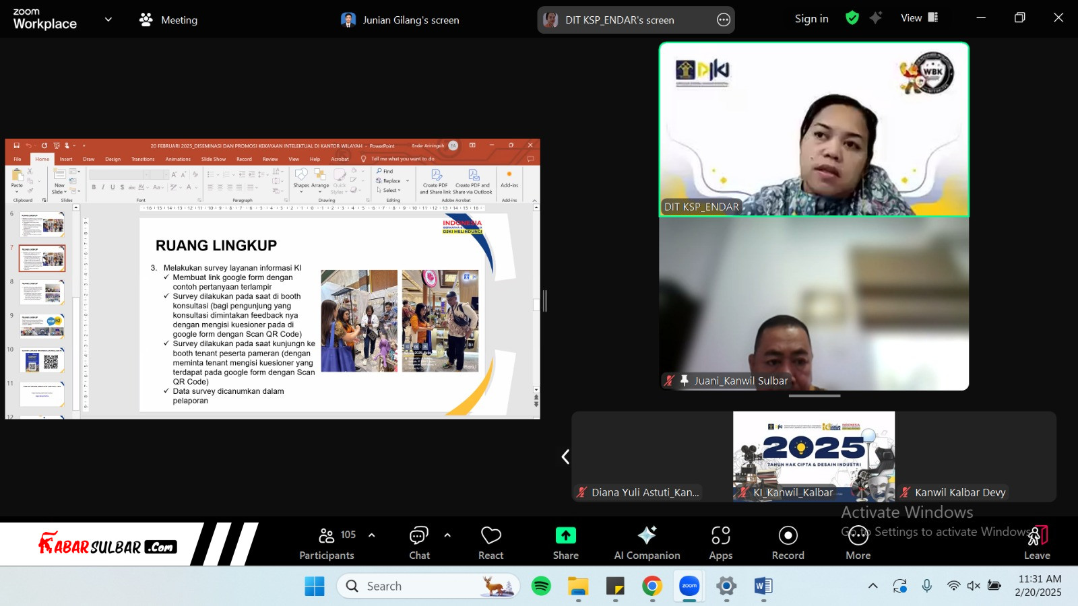Open the Zoom Workplace dropdown chevron
Viewport: 1078px width, 606px height.
(x=108, y=20)
